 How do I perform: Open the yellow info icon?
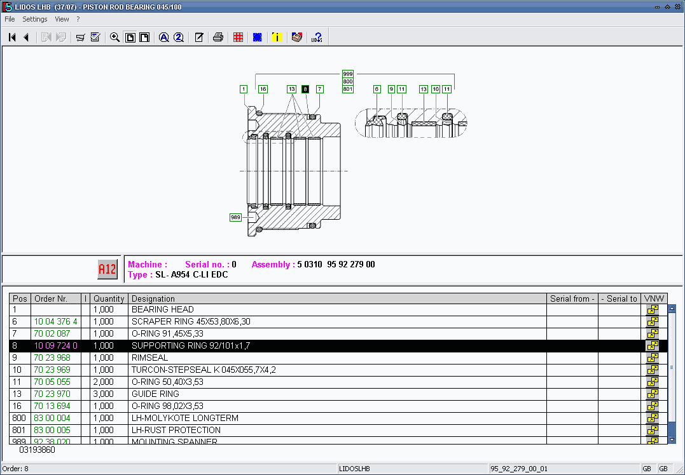click(x=277, y=37)
